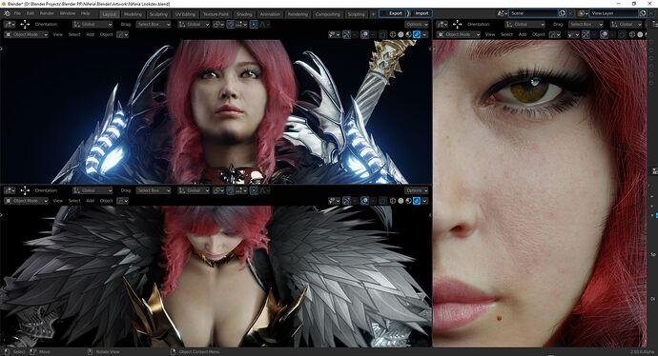This screenshot has width=658, height=356.
Task: Toggle gizmos in bottom-left viewport
Action: point(346,201)
